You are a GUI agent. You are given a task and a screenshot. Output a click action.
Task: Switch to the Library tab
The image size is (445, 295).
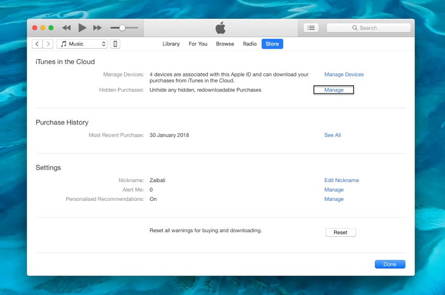click(171, 44)
